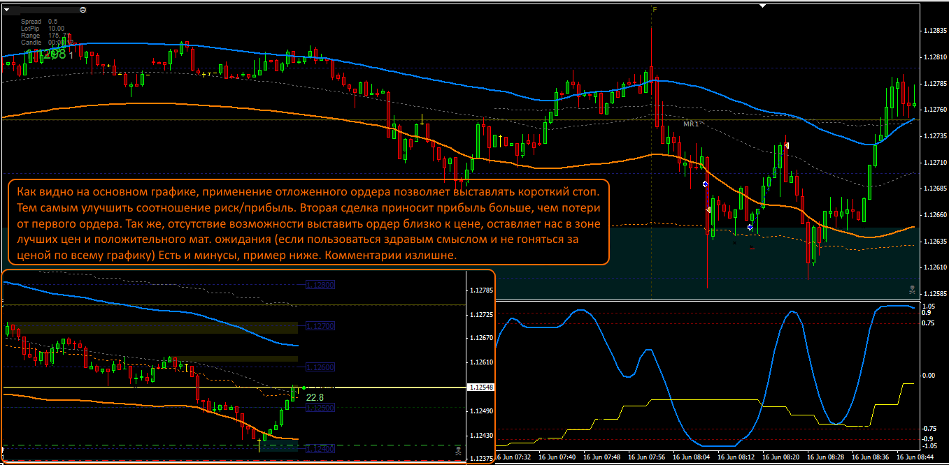
Task: Click the Range info line
Action: pos(44,36)
